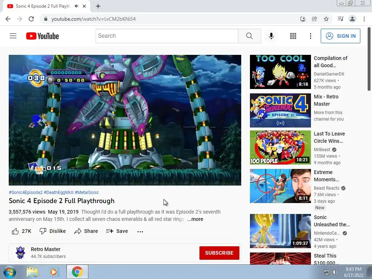Like the video with the thumbs-up icon
372x279 pixels.
pyautogui.click(x=15, y=231)
